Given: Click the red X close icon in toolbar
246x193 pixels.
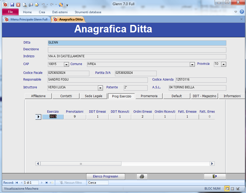Looking at the screenshot, I should pyautogui.click(x=18, y=5).
